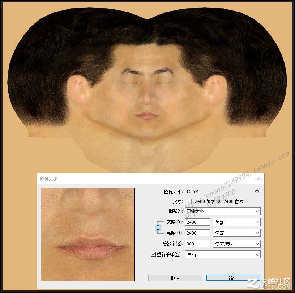Open the 尺寸 units dropdown arrow
The width and height of the screenshot is (295, 293).
pyautogui.click(x=189, y=201)
